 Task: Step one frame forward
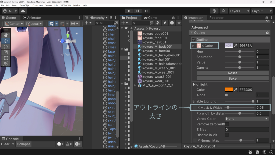click(146, 11)
